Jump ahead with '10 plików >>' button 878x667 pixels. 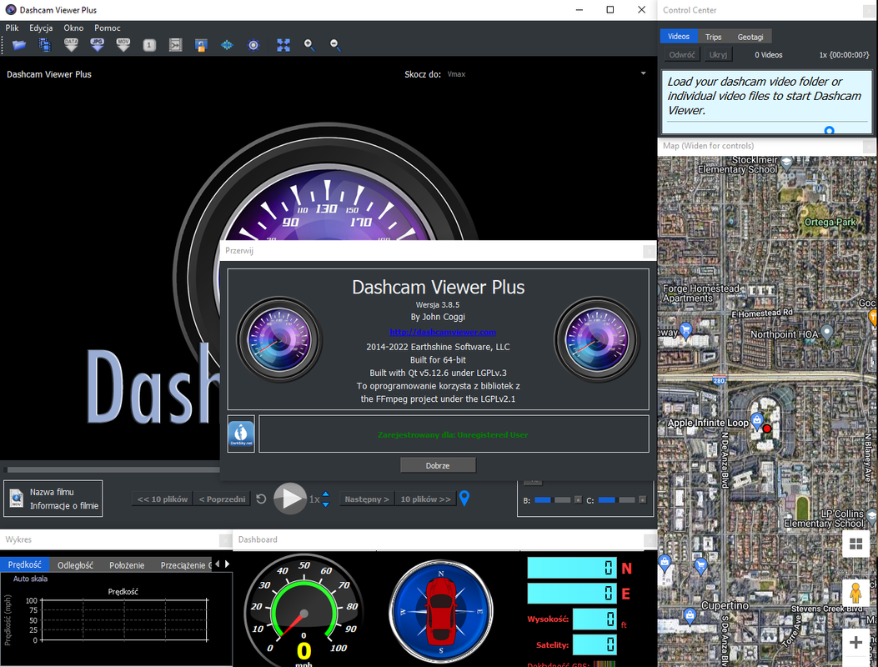click(425, 499)
